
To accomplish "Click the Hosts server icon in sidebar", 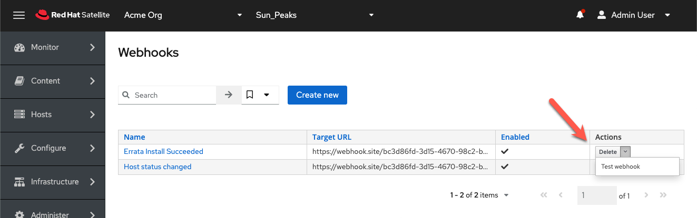I will [x=19, y=115].
